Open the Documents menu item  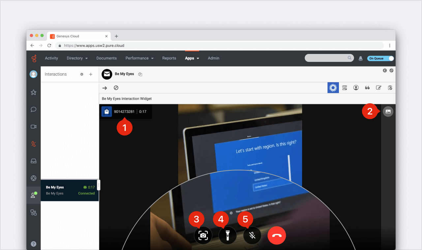pos(106,58)
